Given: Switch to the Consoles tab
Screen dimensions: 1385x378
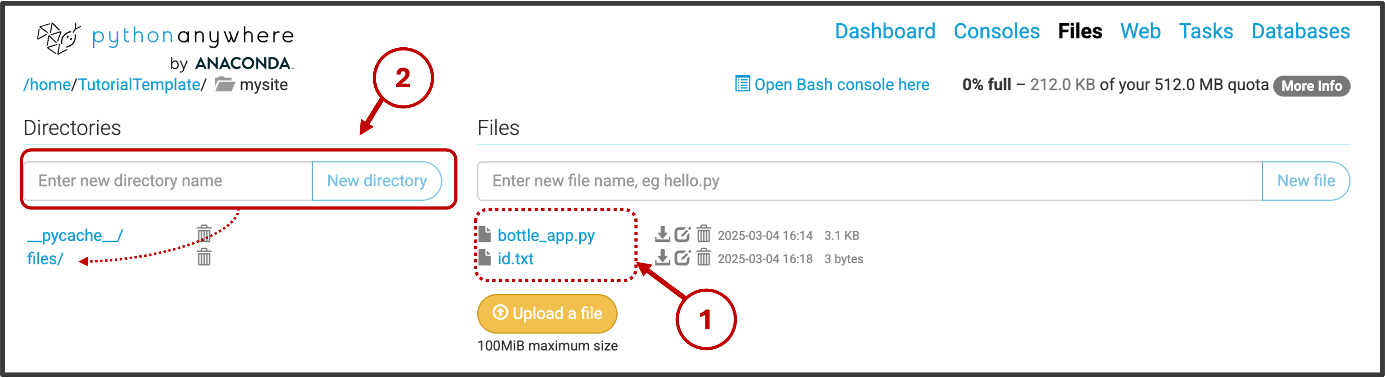Looking at the screenshot, I should pyautogui.click(x=996, y=31).
